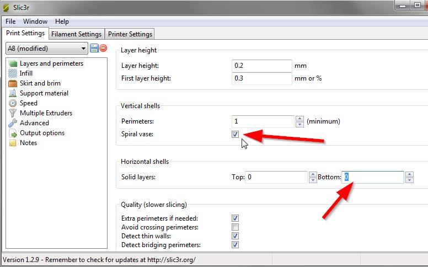This screenshot has width=428, height=267.
Task: Increase Top solid layers with up arrow
Action: [313, 174]
